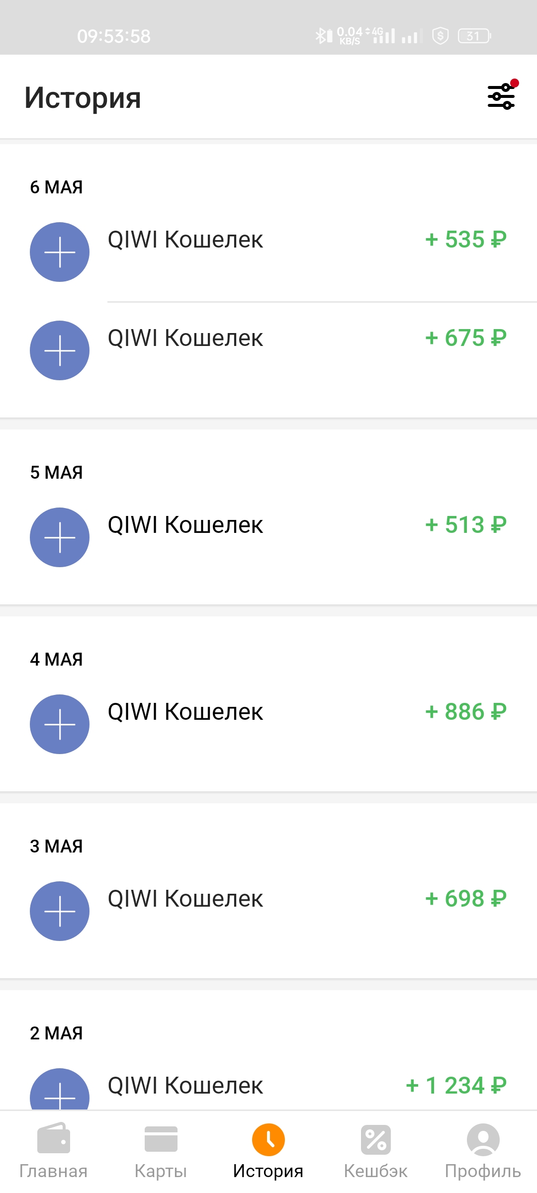Open the Главная wallet tab
Image resolution: width=537 pixels, height=1193 pixels.
coord(53,1151)
